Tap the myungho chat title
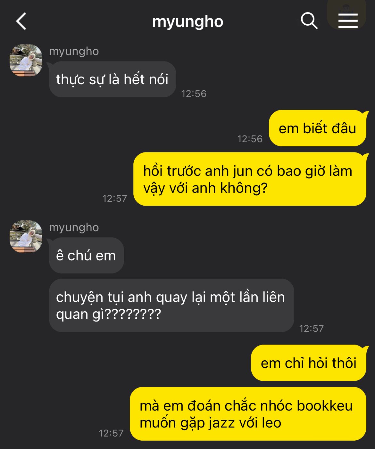This screenshot has width=375, height=449. click(x=188, y=22)
